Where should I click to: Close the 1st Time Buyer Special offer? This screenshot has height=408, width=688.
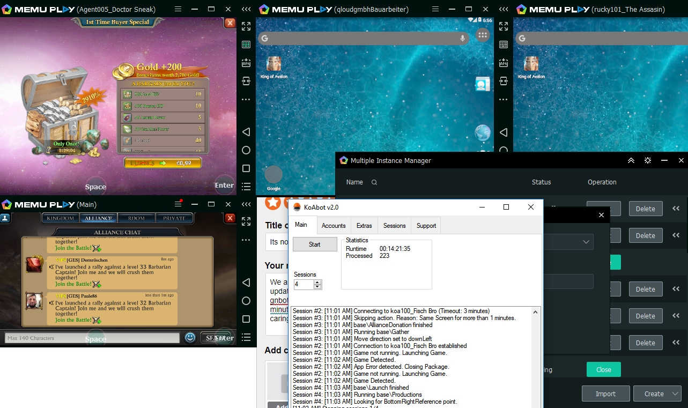coord(230,23)
